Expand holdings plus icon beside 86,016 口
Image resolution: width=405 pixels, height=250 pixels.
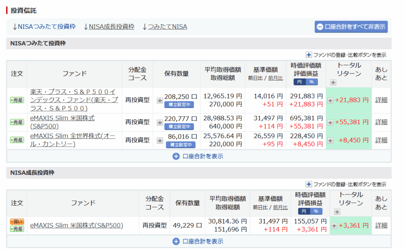(160, 140)
